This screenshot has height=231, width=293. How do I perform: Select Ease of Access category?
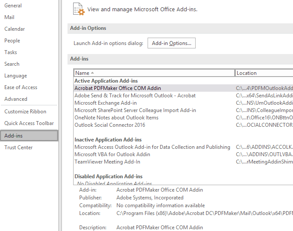(x=21, y=87)
